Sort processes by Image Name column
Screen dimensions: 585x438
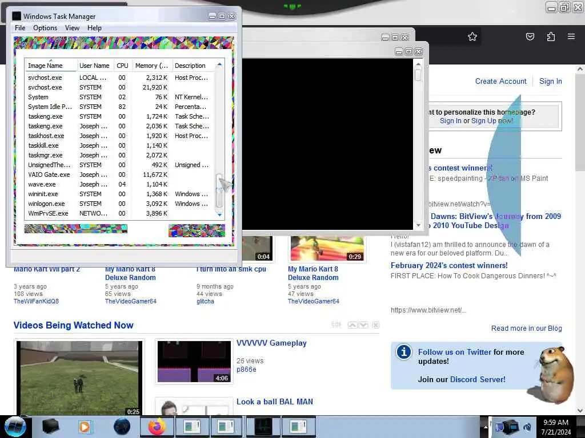51,66
